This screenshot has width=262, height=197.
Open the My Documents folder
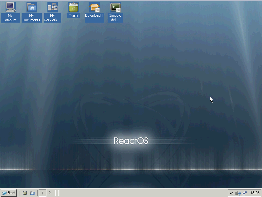tap(31, 7)
